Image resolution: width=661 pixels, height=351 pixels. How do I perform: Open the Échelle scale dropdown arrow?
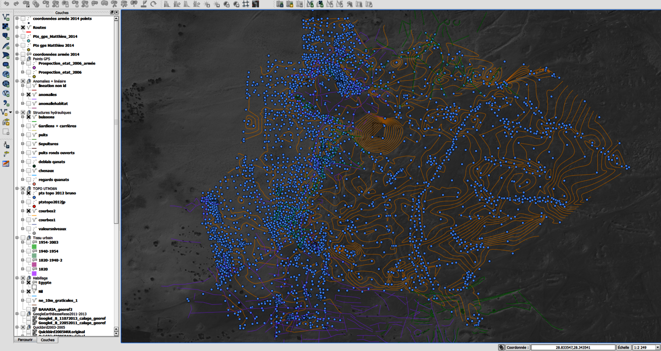tap(657, 348)
